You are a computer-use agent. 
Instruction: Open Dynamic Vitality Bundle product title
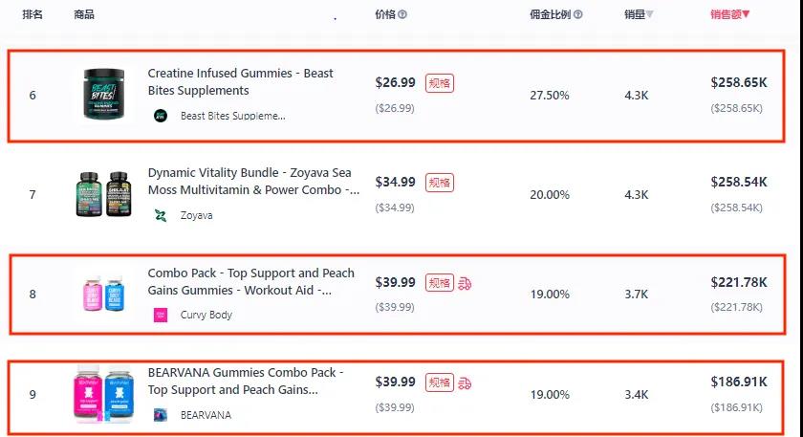coord(253,182)
